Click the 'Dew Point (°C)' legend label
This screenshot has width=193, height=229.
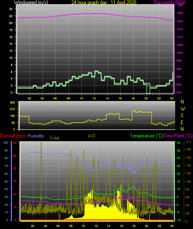tap(178, 136)
